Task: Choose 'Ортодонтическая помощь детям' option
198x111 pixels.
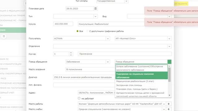Action: [142, 94]
